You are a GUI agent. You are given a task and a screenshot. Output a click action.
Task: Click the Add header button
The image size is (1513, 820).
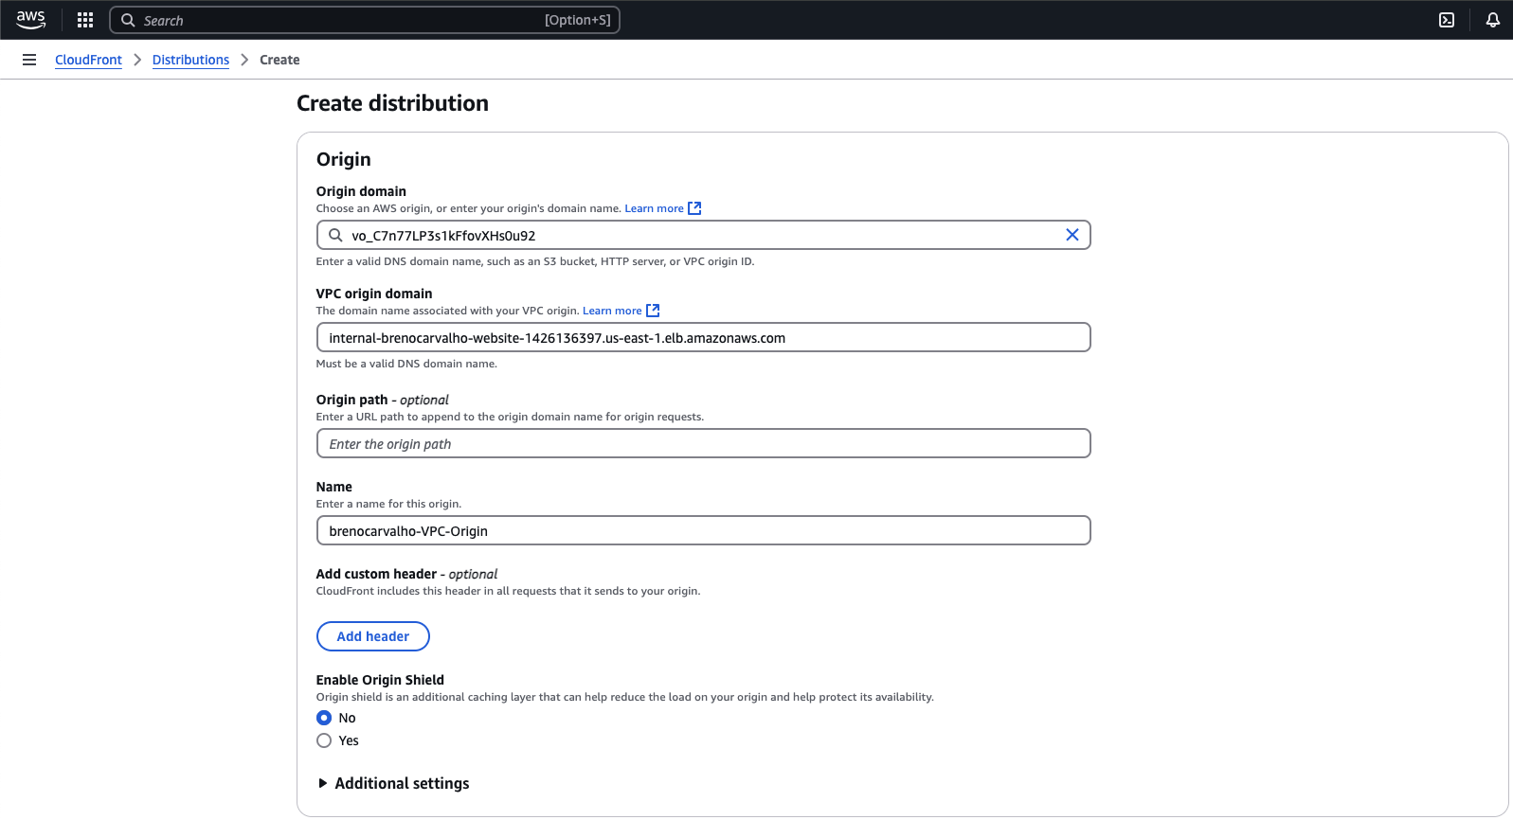[x=372, y=636]
